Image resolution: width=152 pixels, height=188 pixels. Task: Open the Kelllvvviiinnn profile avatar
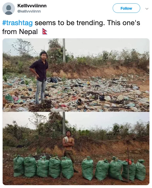click(9, 9)
